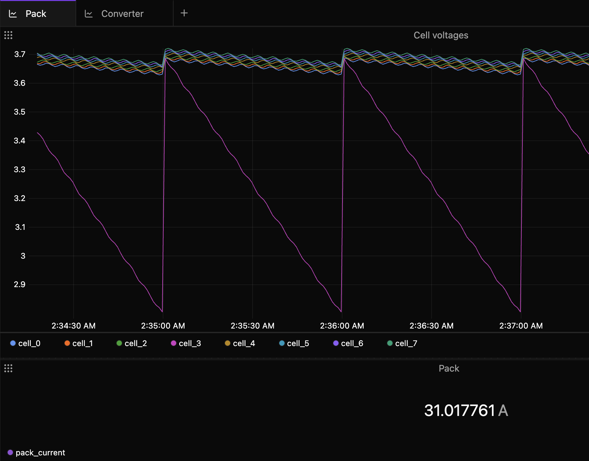Click the 3.5 voltage axis label
This screenshot has width=589, height=461.
pos(20,112)
